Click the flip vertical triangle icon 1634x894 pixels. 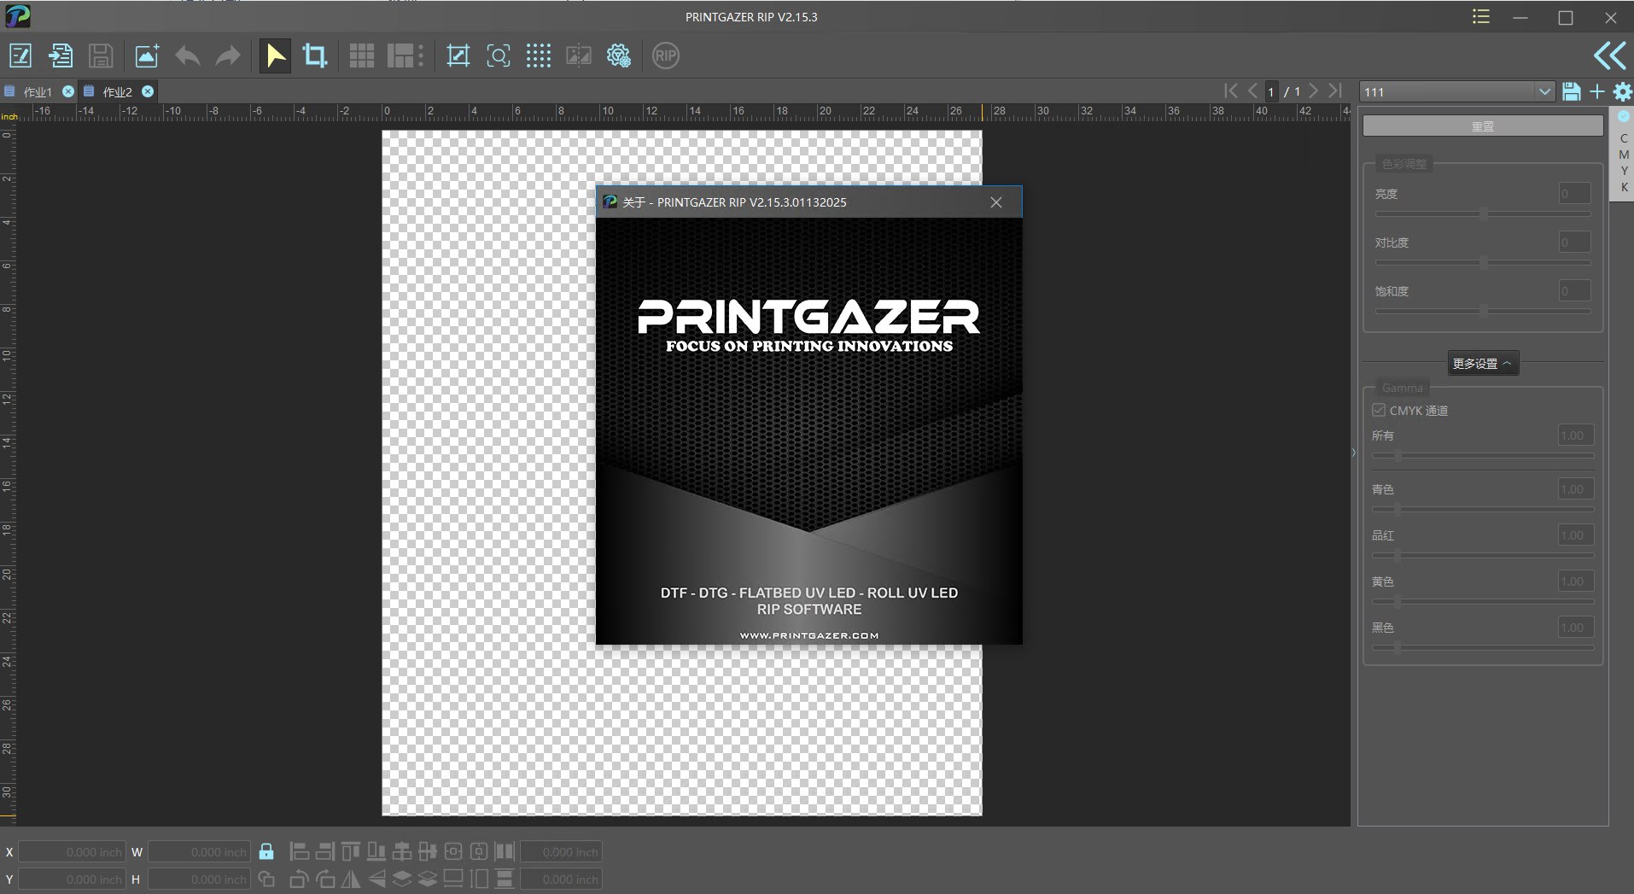click(376, 879)
